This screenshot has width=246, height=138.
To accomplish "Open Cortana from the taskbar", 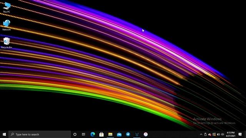I will (x=75, y=135).
